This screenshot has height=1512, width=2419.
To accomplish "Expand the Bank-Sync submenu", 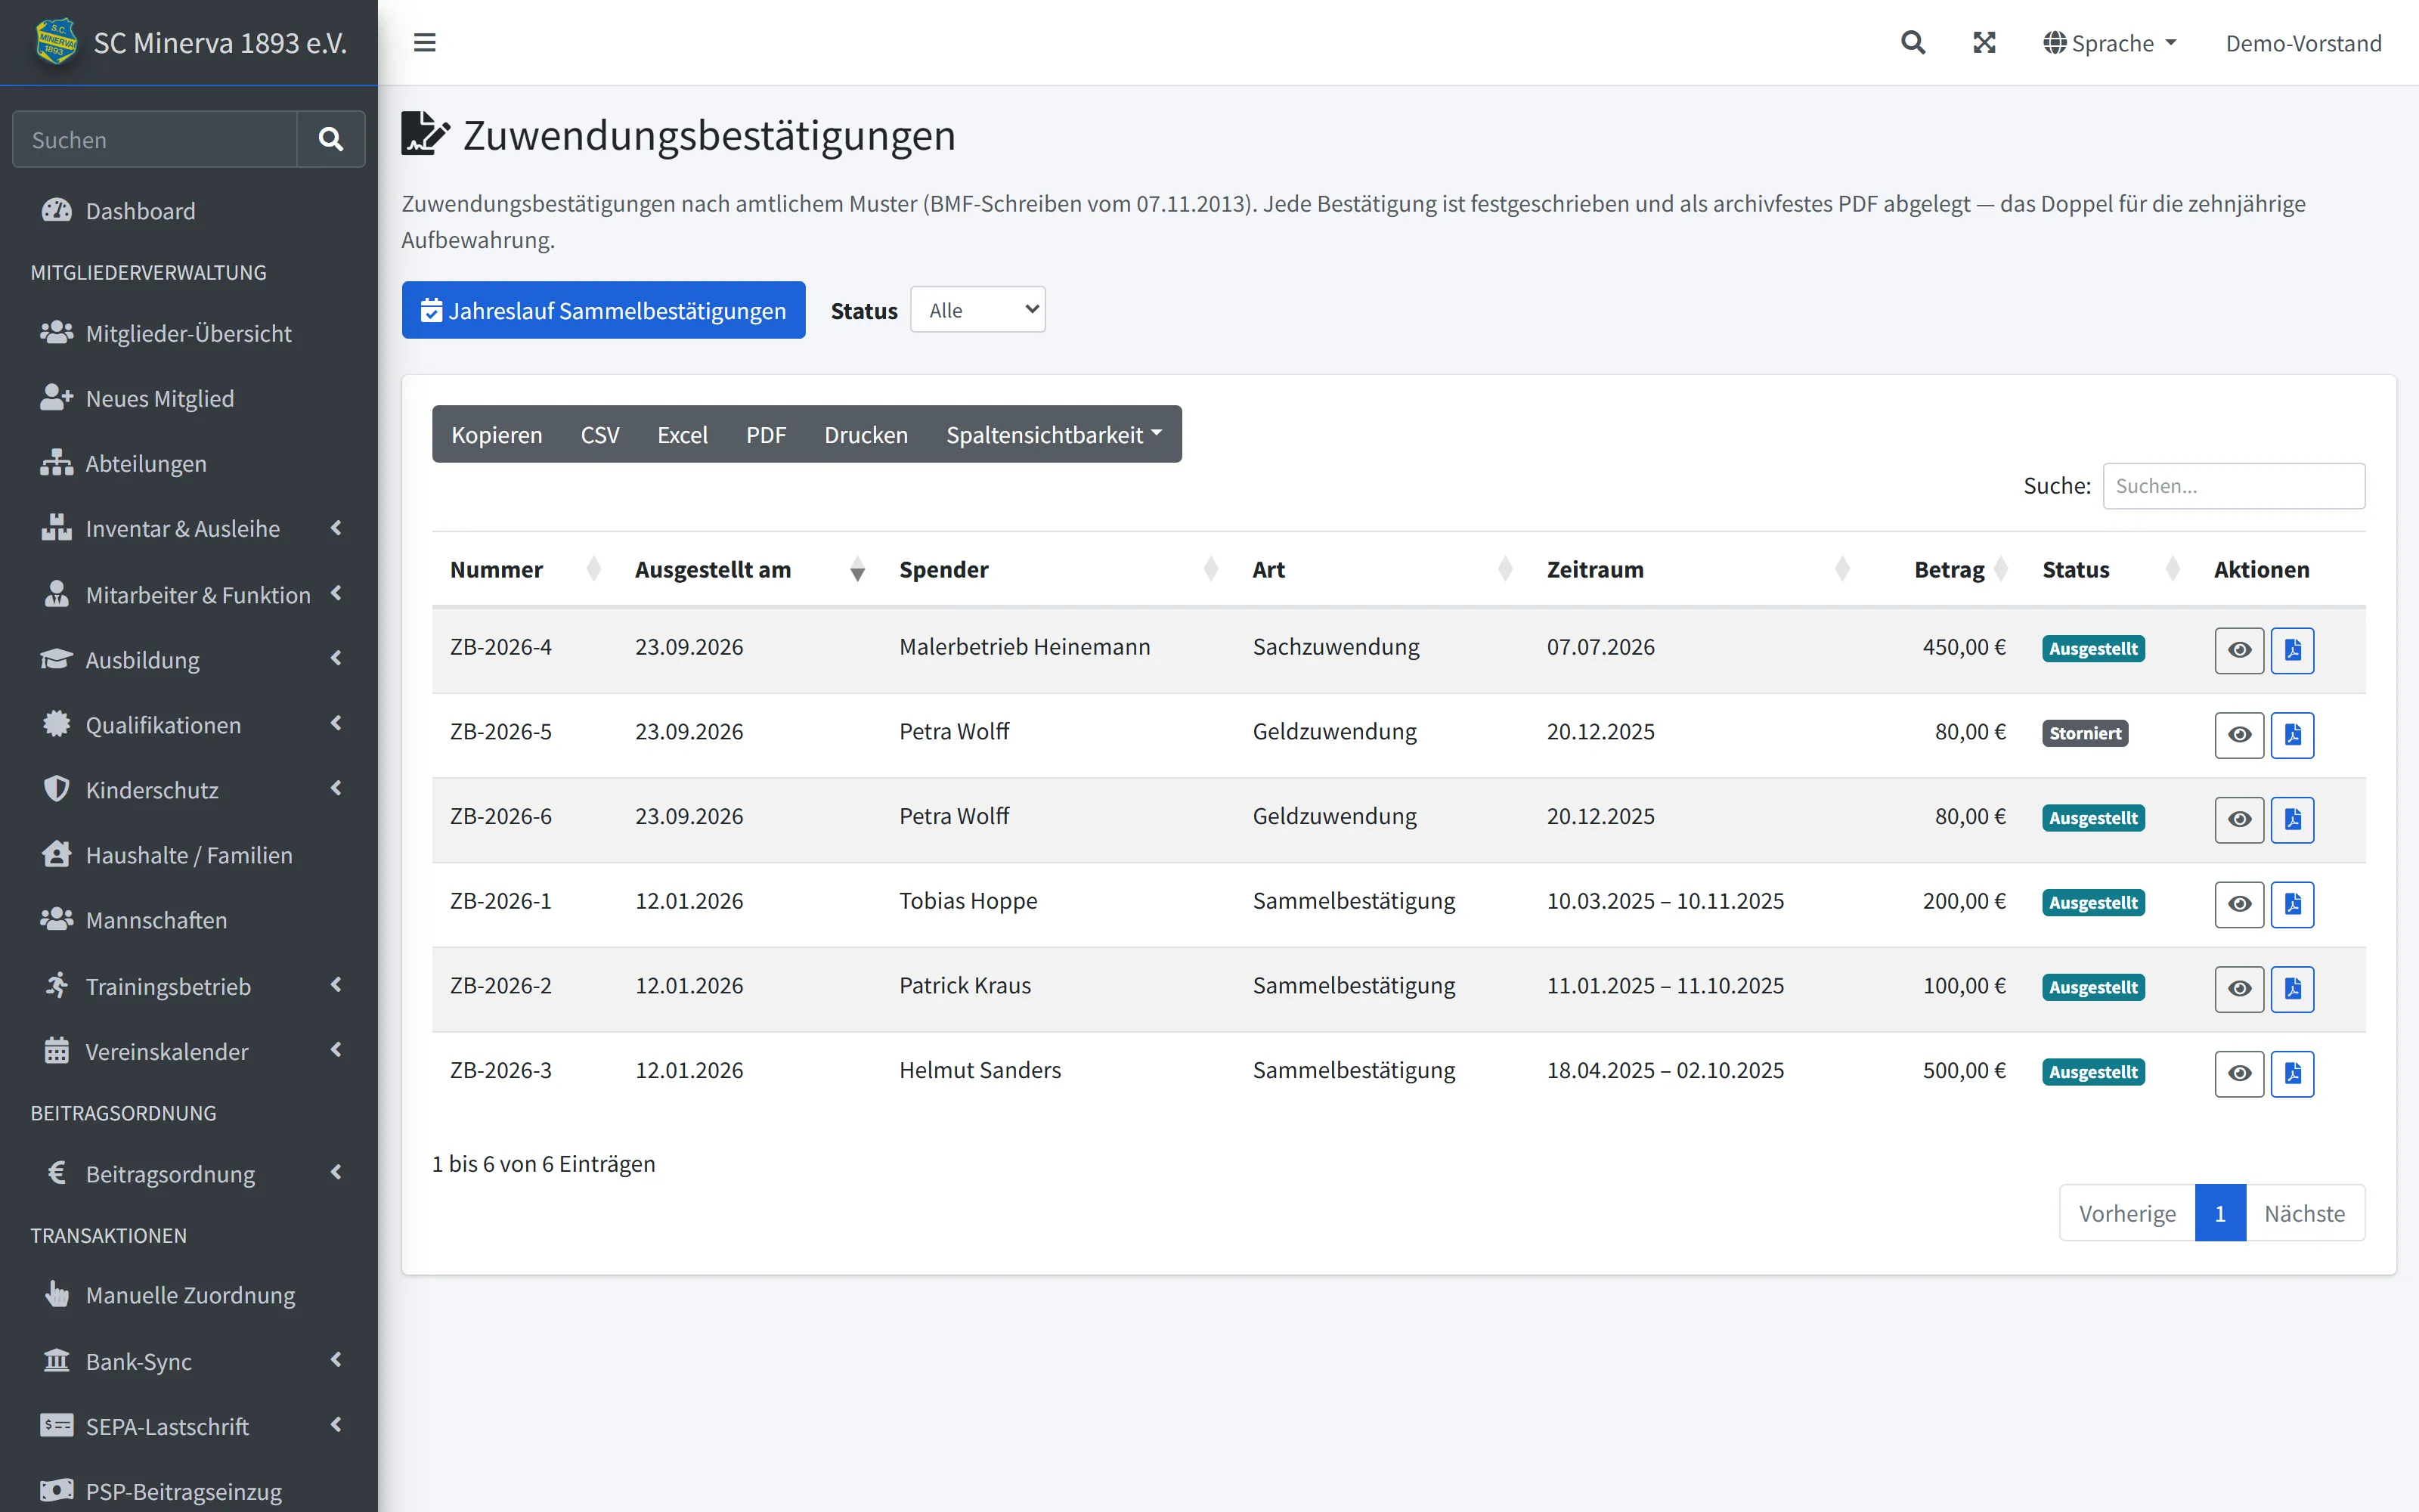I will 189,1361.
